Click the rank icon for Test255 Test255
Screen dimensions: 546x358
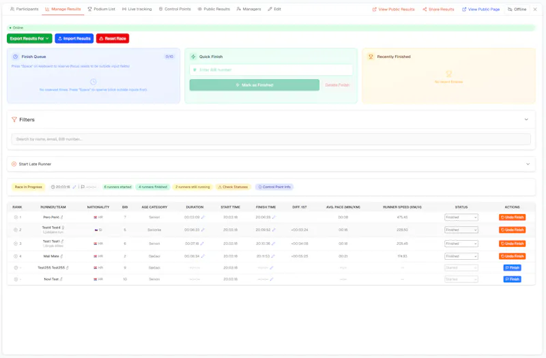click(16, 267)
